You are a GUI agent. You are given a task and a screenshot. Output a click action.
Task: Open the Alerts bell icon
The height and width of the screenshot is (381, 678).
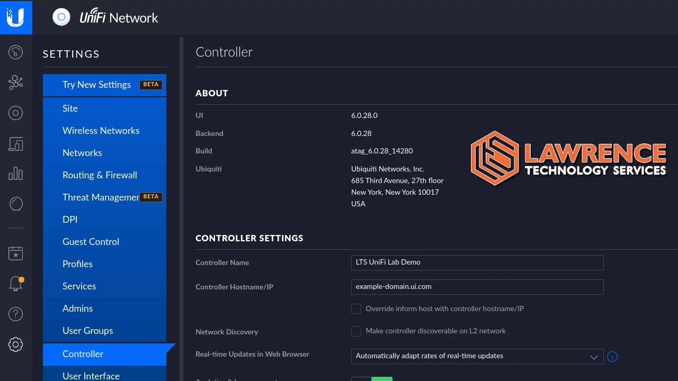click(16, 284)
